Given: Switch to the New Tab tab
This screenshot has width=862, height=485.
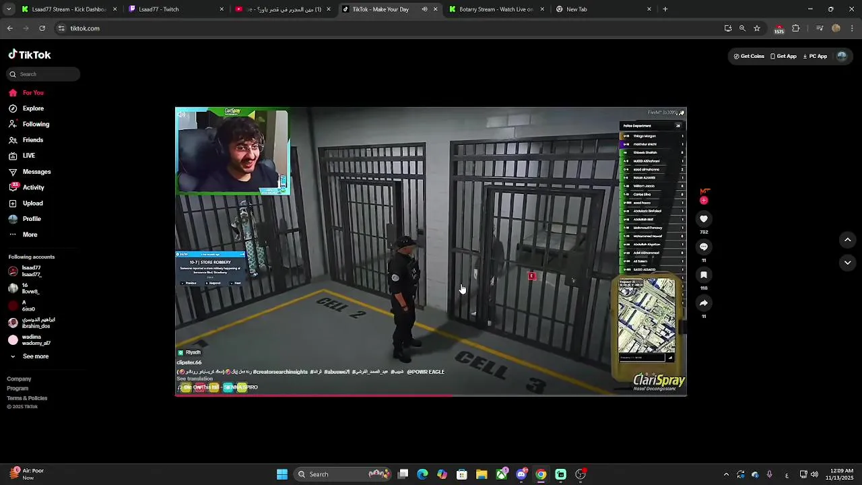Looking at the screenshot, I should pyautogui.click(x=603, y=9).
